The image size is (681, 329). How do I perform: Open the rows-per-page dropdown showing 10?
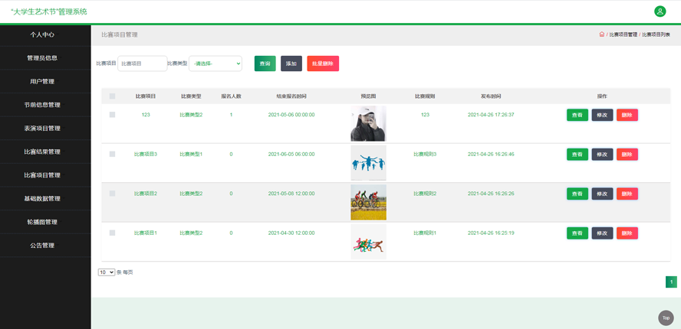pyautogui.click(x=107, y=272)
